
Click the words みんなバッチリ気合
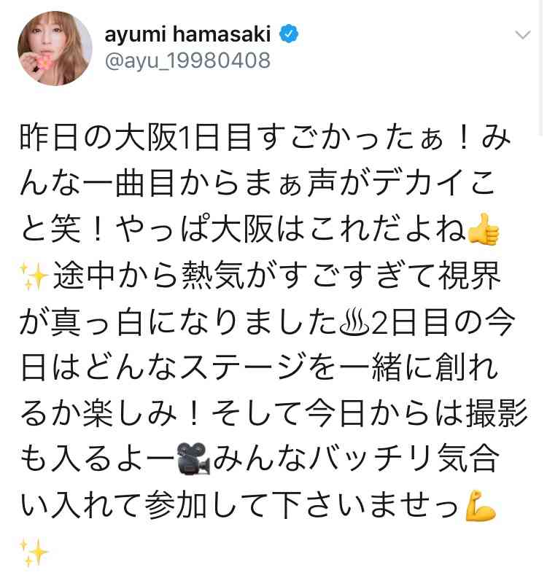coord(357,458)
